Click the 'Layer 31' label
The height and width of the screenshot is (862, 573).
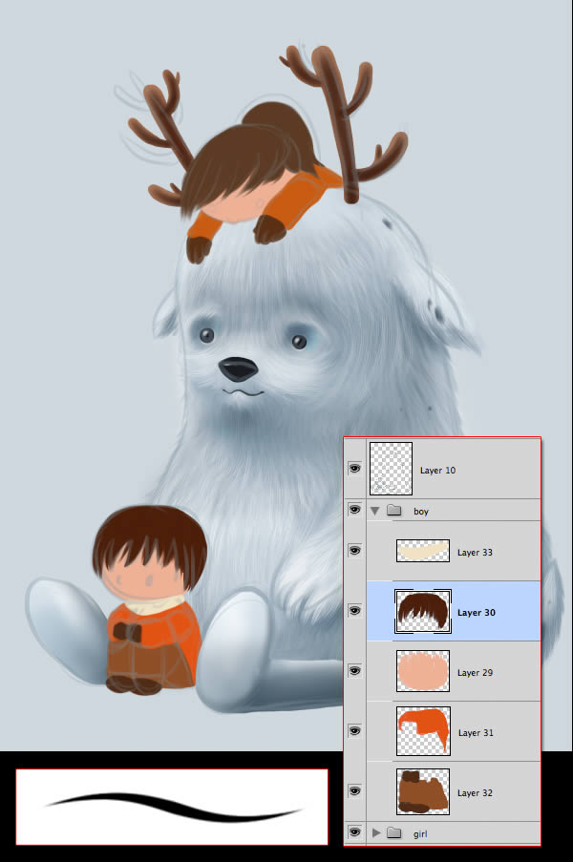click(476, 733)
